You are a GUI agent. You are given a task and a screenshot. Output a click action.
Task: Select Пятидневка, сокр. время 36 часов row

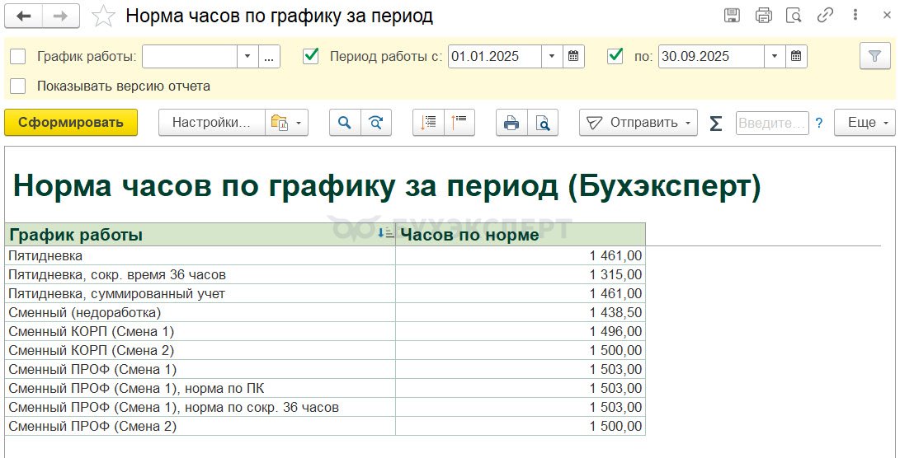point(326,274)
